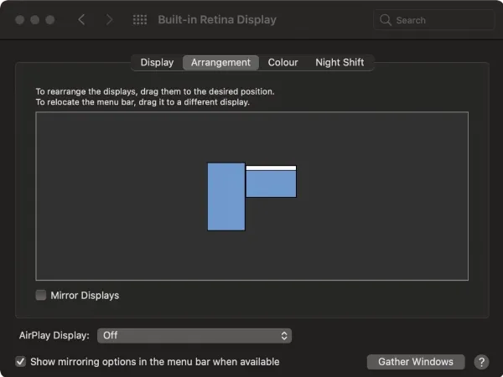Viewport: 503px width, 377px height.
Task: Open the Colour tab
Action: coord(283,62)
